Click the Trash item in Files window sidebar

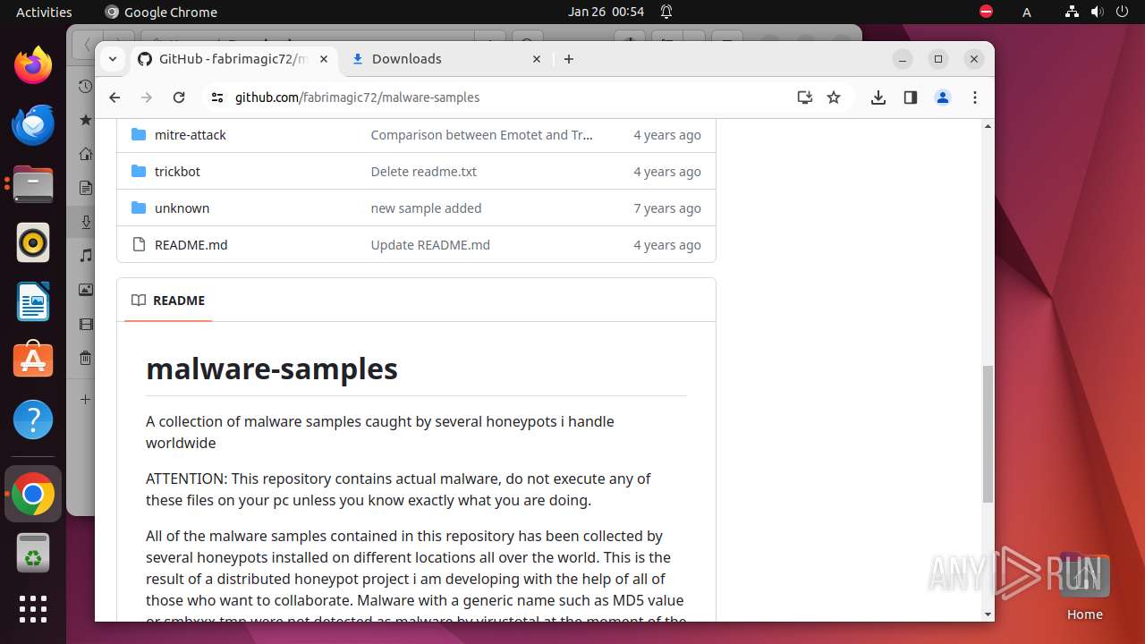click(86, 358)
